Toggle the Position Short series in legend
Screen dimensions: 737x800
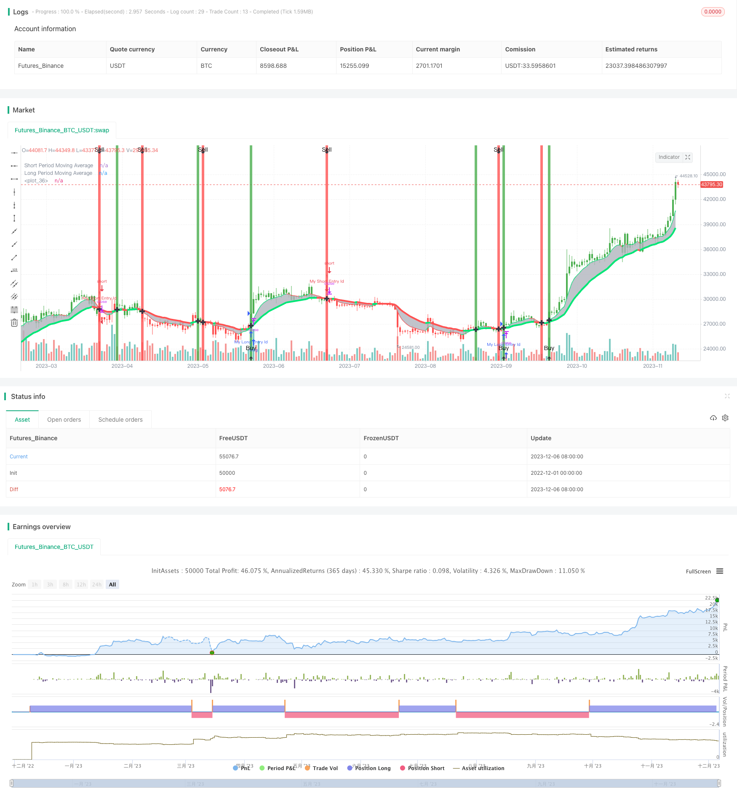pyautogui.click(x=422, y=768)
